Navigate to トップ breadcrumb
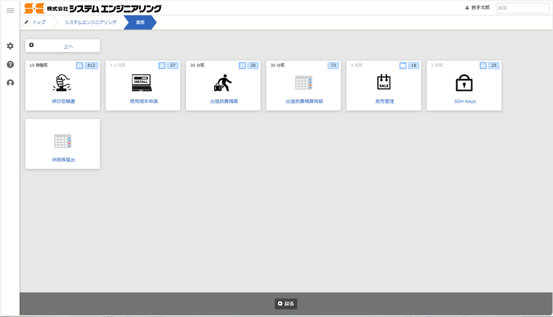This screenshot has height=317, width=553. (x=39, y=22)
